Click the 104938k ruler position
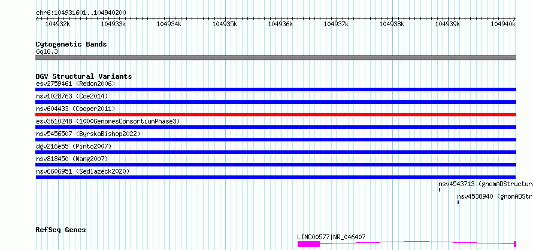The image size is (533, 250). click(x=392, y=24)
